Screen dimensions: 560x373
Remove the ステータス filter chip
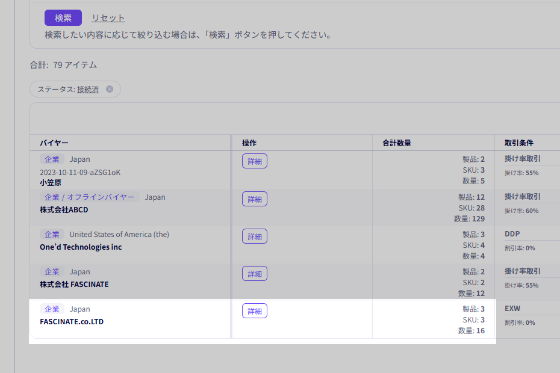coord(110,89)
